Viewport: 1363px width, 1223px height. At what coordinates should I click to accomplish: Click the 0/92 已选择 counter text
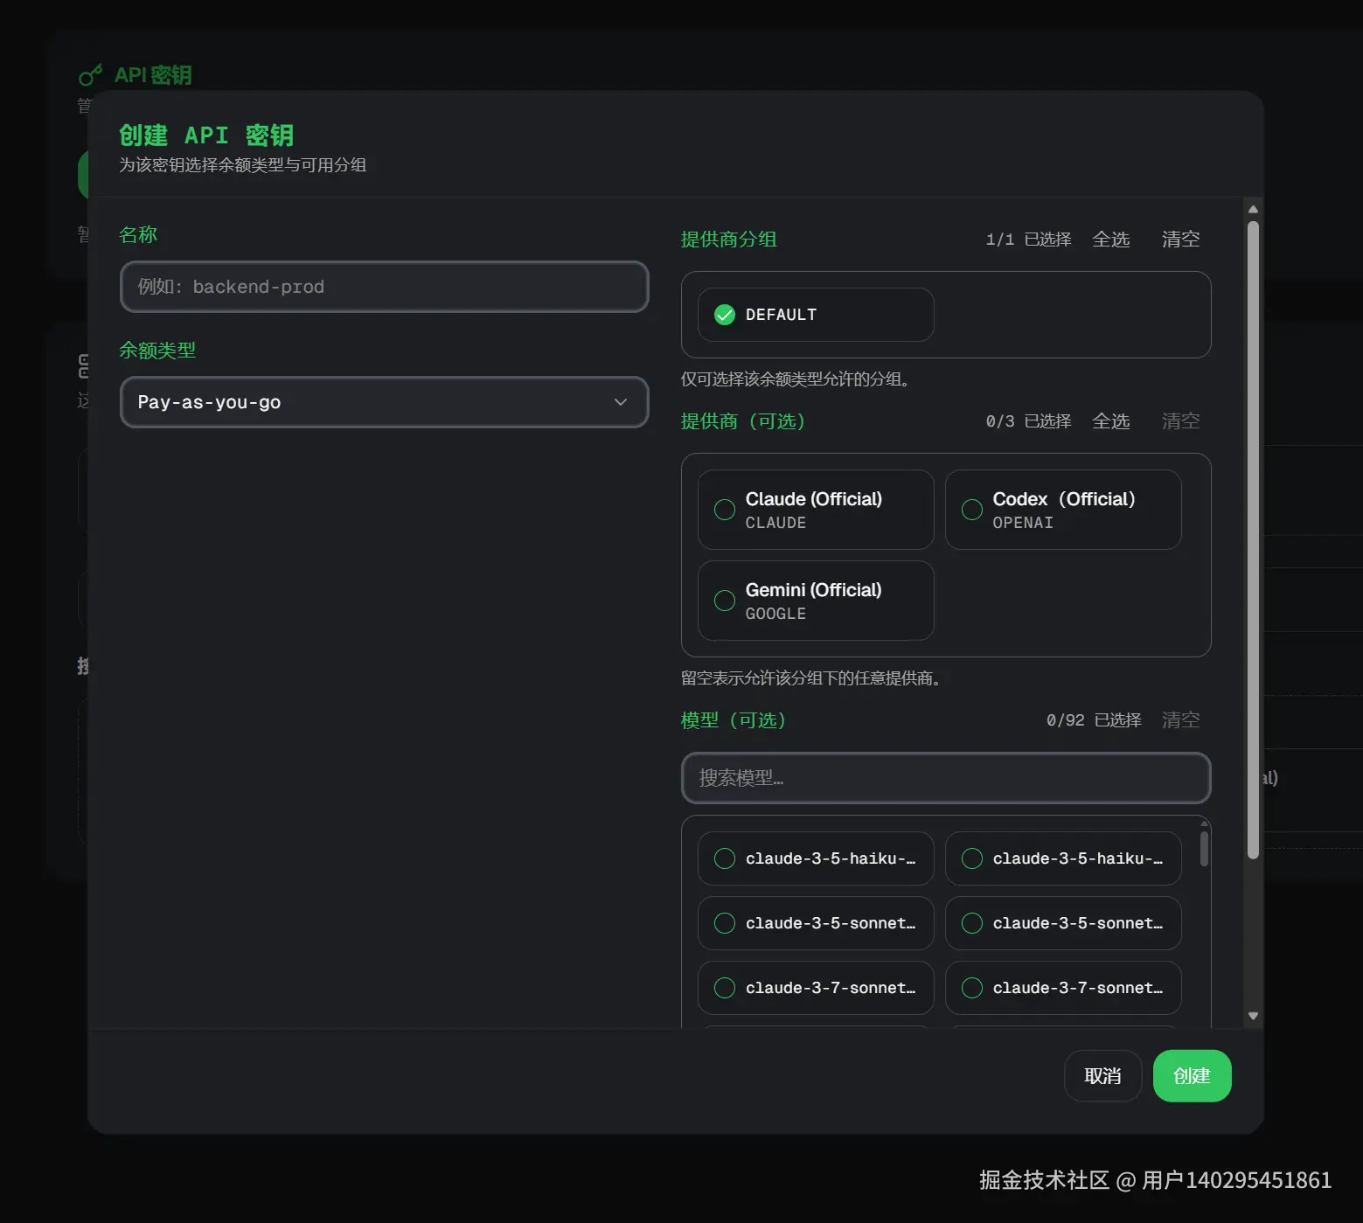(1094, 720)
